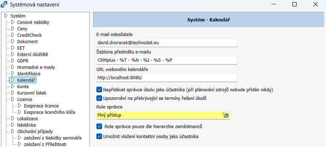The width and height of the screenshot is (326, 147).
Task: Click the arrow icon beside Kurzovní lístek
Action: pyautogui.click(x=13, y=93)
